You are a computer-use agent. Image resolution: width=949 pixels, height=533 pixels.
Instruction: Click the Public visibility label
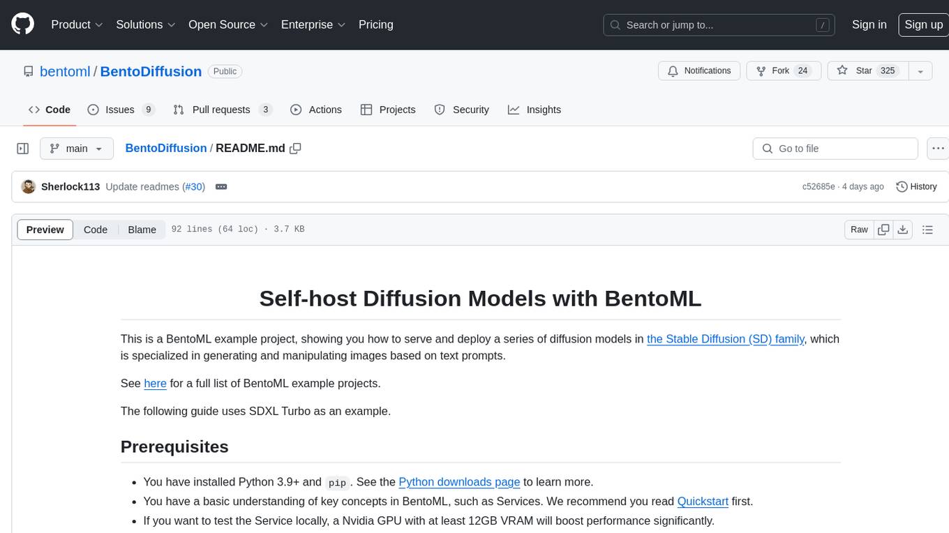coord(225,71)
